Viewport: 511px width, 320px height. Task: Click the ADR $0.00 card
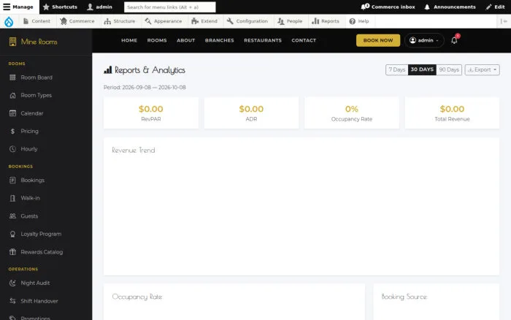(251, 113)
